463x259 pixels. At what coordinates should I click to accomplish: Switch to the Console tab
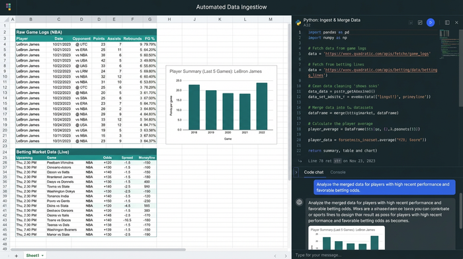338,172
